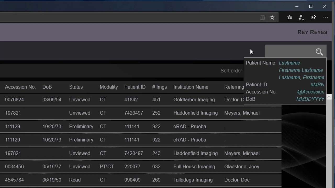Screen dimensions: 335x188
Task: Click image count 269
Action: point(156,180)
